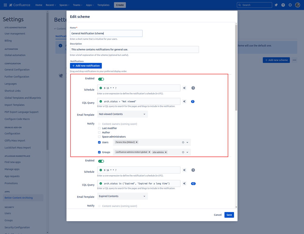
Task: Edit the scheme Name field
Action: (106, 33)
